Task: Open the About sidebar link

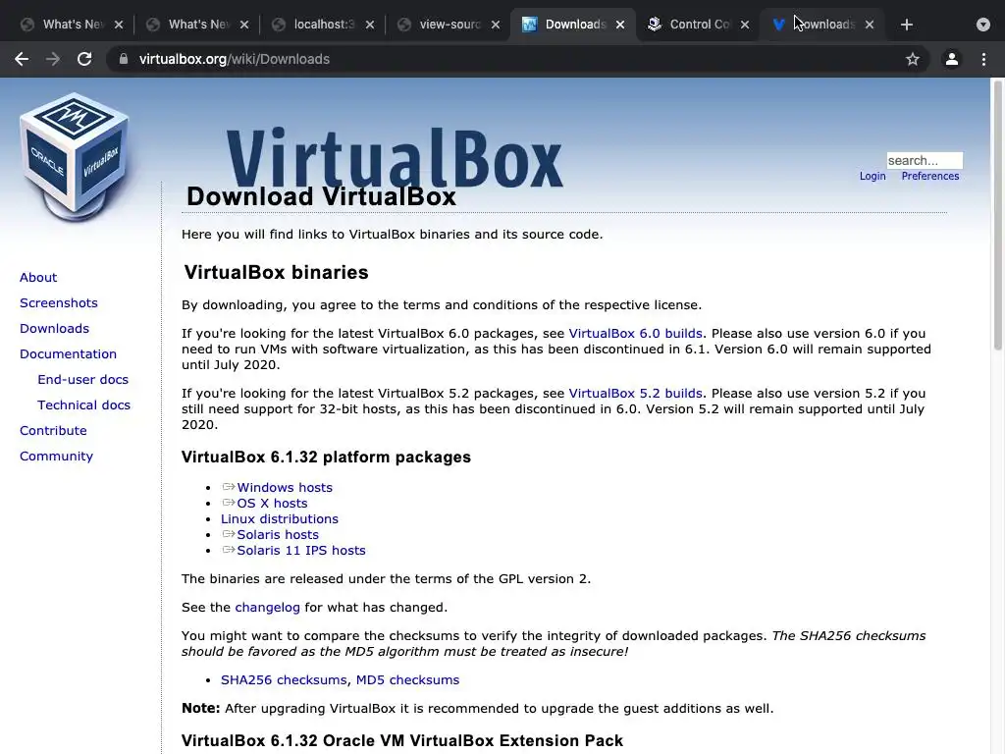Action: coord(38,278)
